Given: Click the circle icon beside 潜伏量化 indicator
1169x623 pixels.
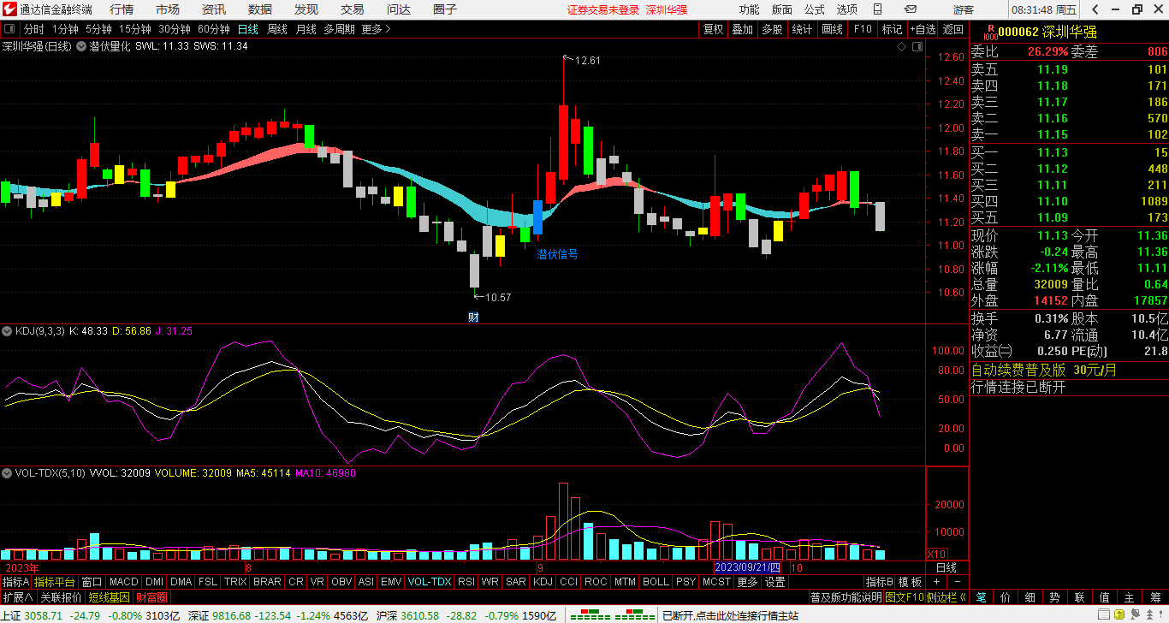Looking at the screenshot, I should point(81,46).
